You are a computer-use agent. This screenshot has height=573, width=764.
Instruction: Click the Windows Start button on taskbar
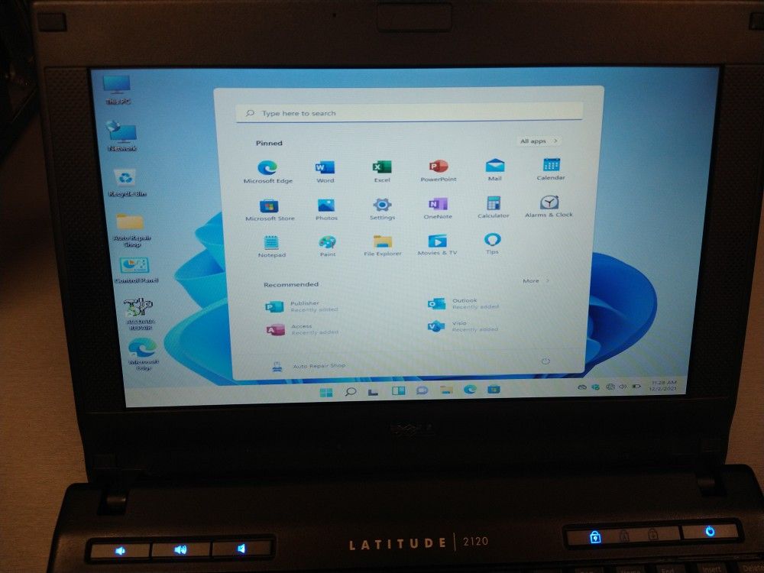point(326,392)
